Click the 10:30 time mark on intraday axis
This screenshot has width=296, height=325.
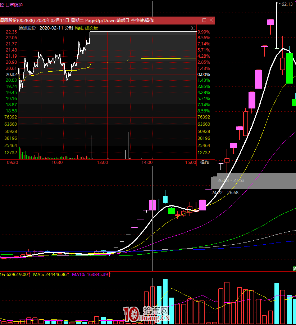coord(58,162)
